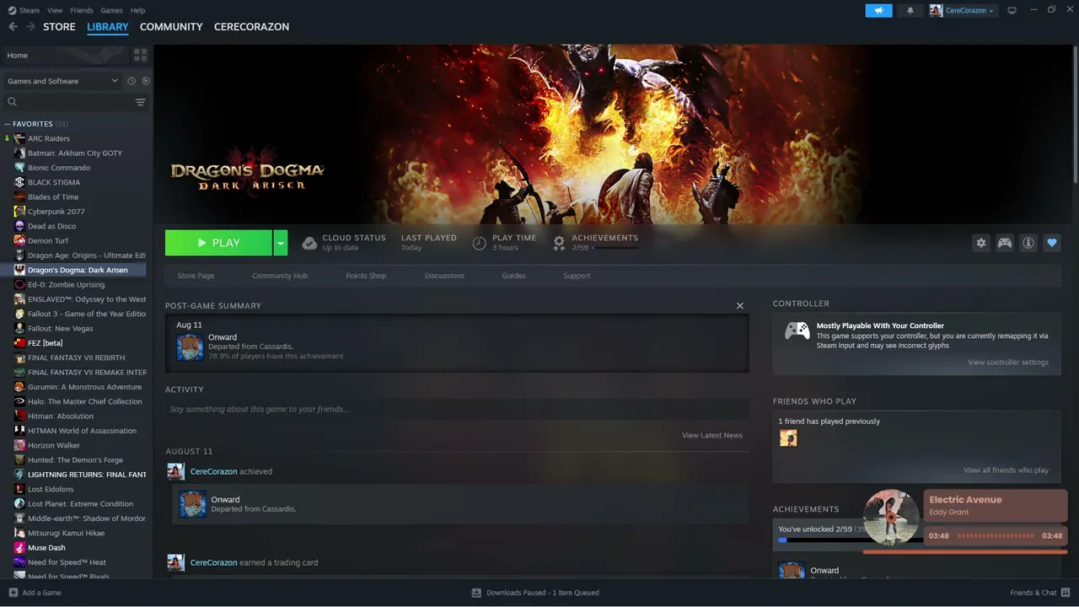
Task: Select Dead as Disco in the sidebar
Action: point(51,226)
